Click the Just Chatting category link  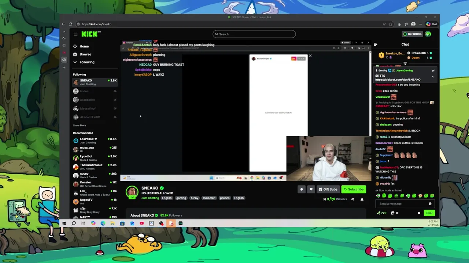coord(150,198)
